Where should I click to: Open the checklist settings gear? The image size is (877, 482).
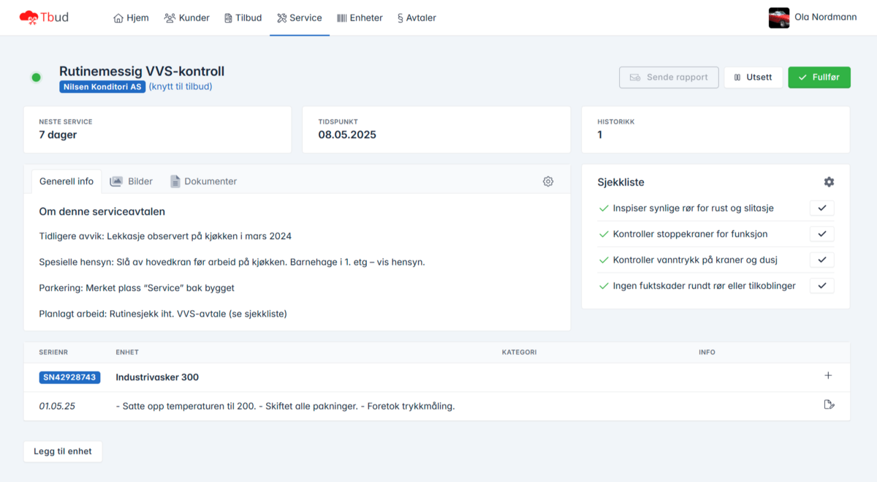829,182
